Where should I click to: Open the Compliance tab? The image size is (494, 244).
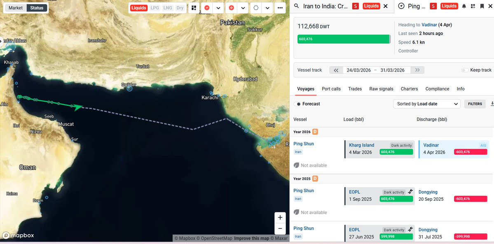pyautogui.click(x=437, y=89)
